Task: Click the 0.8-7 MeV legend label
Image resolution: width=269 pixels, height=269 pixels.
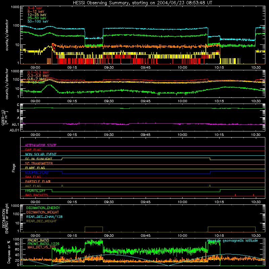Action: click(x=37, y=79)
